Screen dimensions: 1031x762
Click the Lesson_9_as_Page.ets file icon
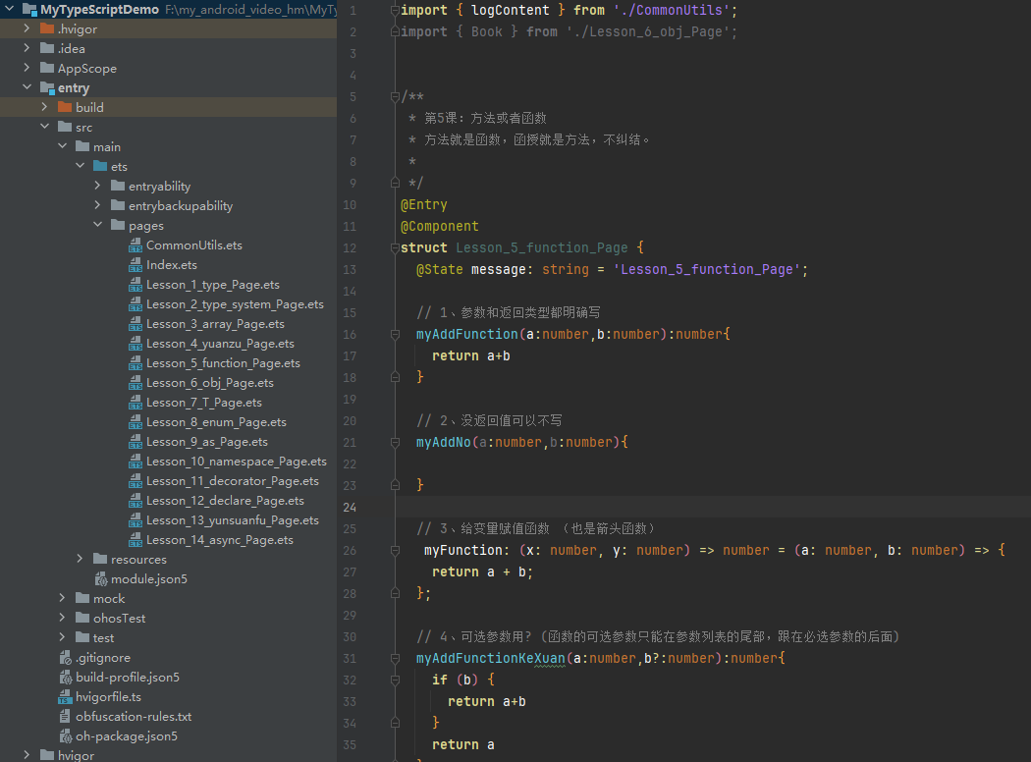click(136, 442)
